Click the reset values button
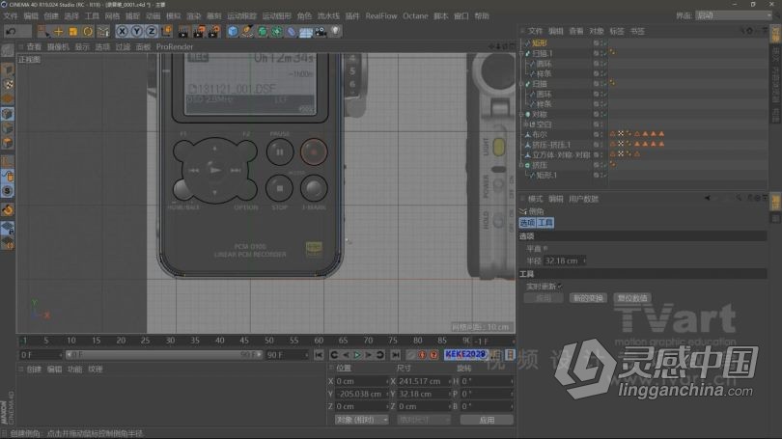 pyautogui.click(x=632, y=298)
